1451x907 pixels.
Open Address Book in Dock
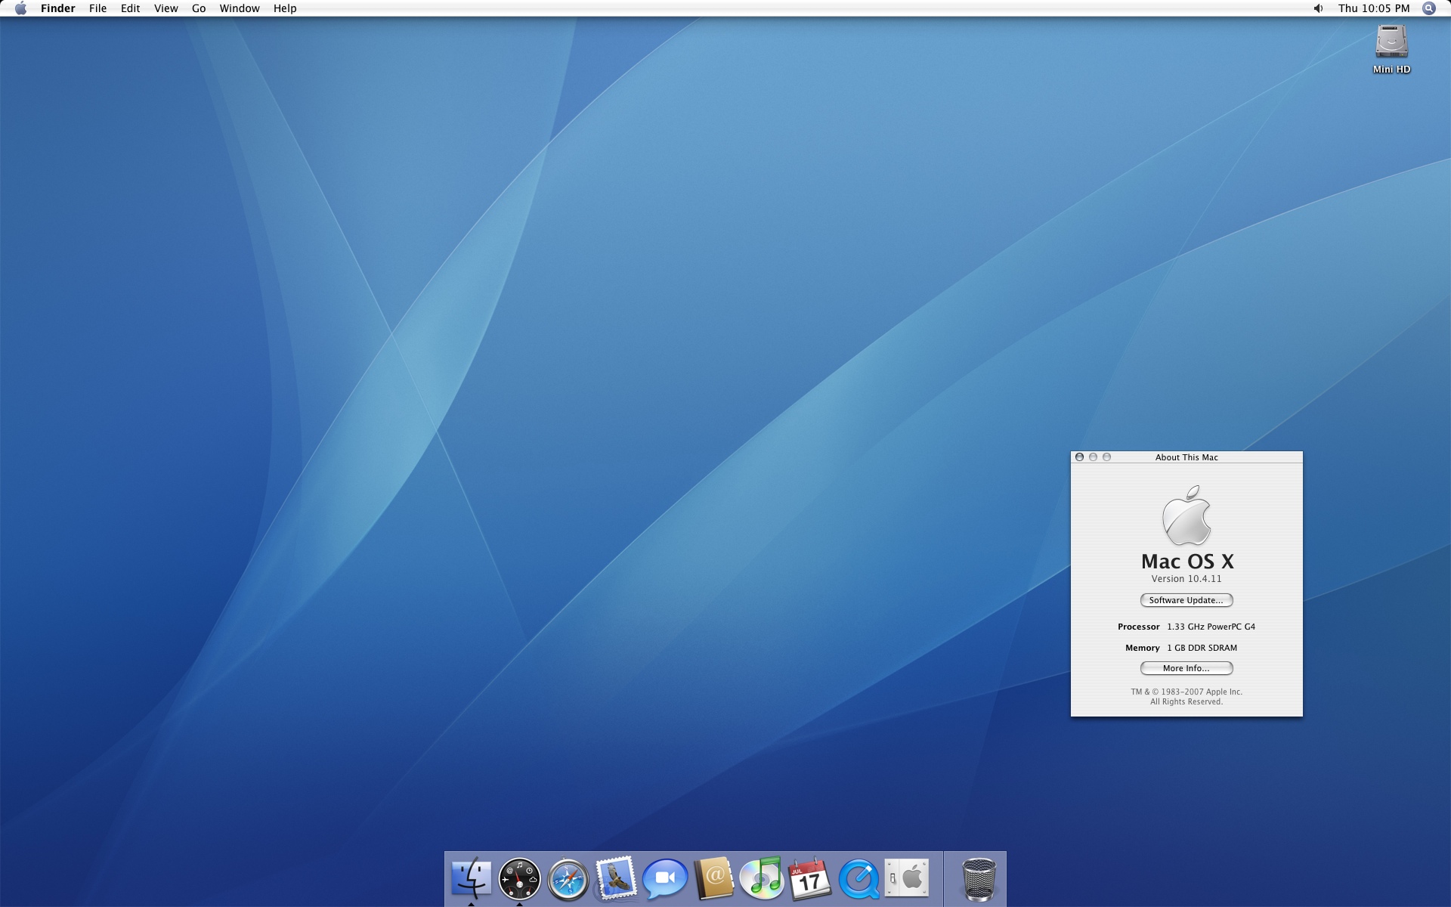point(713,878)
